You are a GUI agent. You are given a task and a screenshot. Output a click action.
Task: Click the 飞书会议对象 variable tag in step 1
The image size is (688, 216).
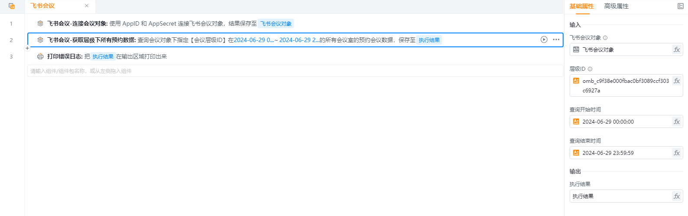pyautogui.click(x=276, y=23)
